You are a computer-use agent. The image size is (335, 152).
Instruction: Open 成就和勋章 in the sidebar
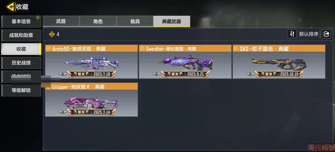click(21, 35)
